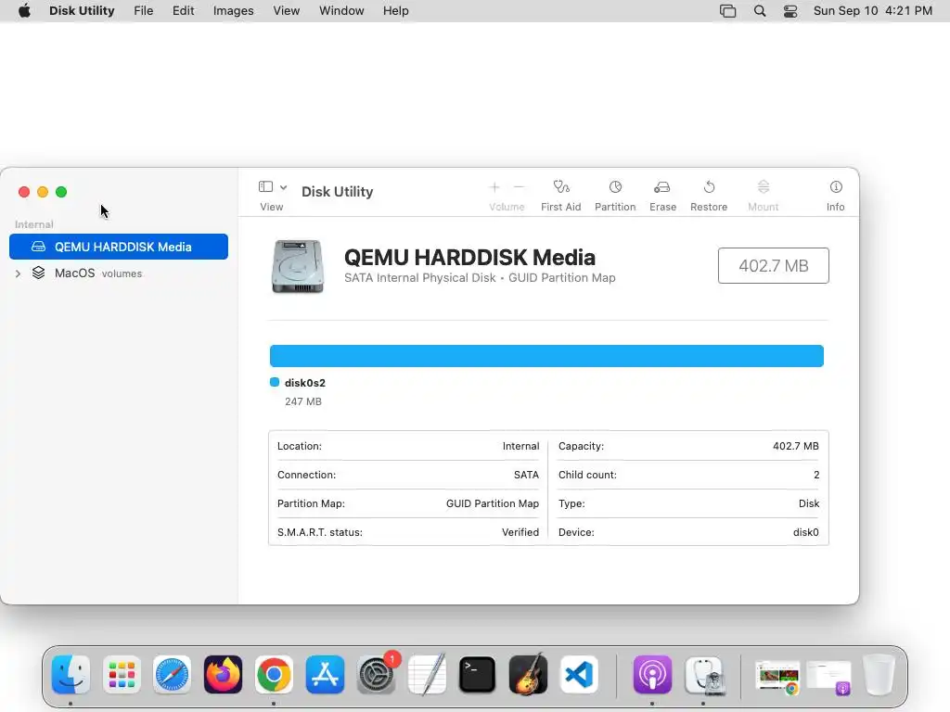Click the Mount toolbar icon
This screenshot has height=712, width=950.
pos(764,187)
